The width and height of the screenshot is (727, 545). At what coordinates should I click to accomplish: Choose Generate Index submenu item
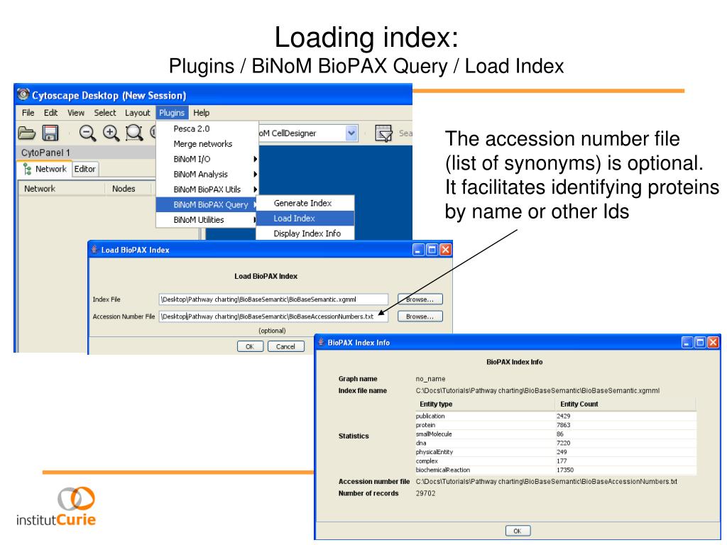[305, 203]
